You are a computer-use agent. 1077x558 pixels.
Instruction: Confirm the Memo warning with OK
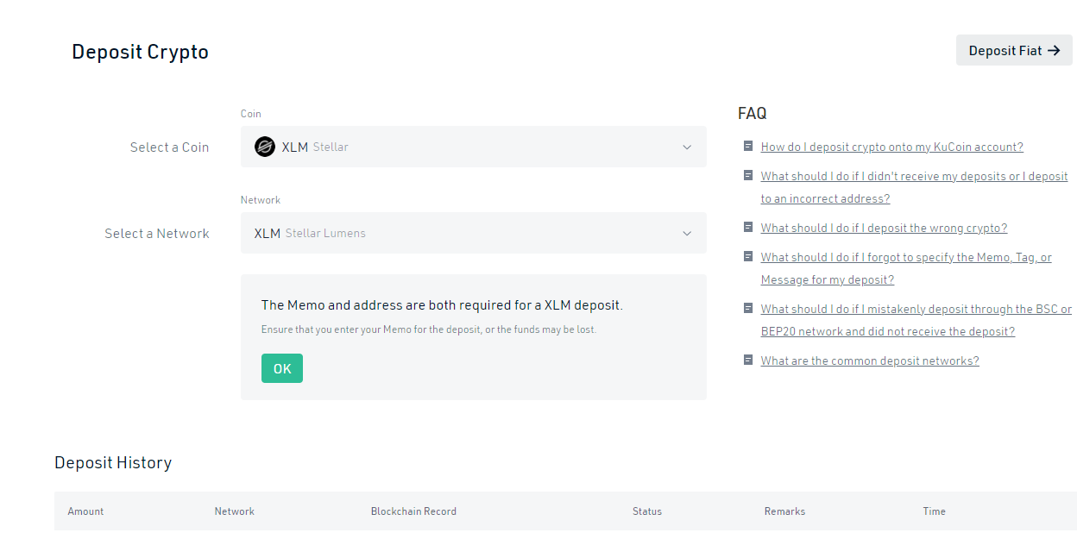pyautogui.click(x=282, y=368)
